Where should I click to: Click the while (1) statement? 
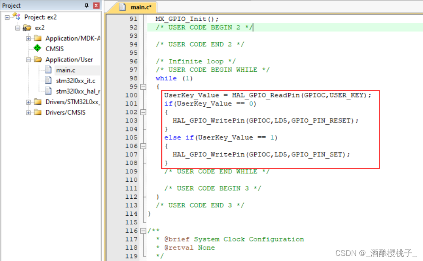[174, 78]
